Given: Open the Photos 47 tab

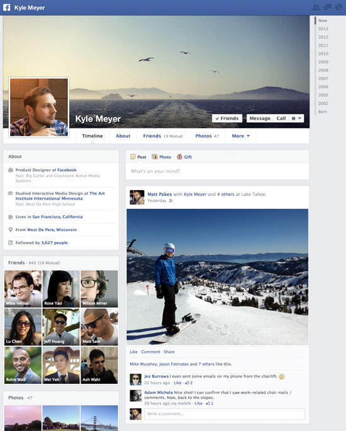Looking at the screenshot, I should (207, 136).
